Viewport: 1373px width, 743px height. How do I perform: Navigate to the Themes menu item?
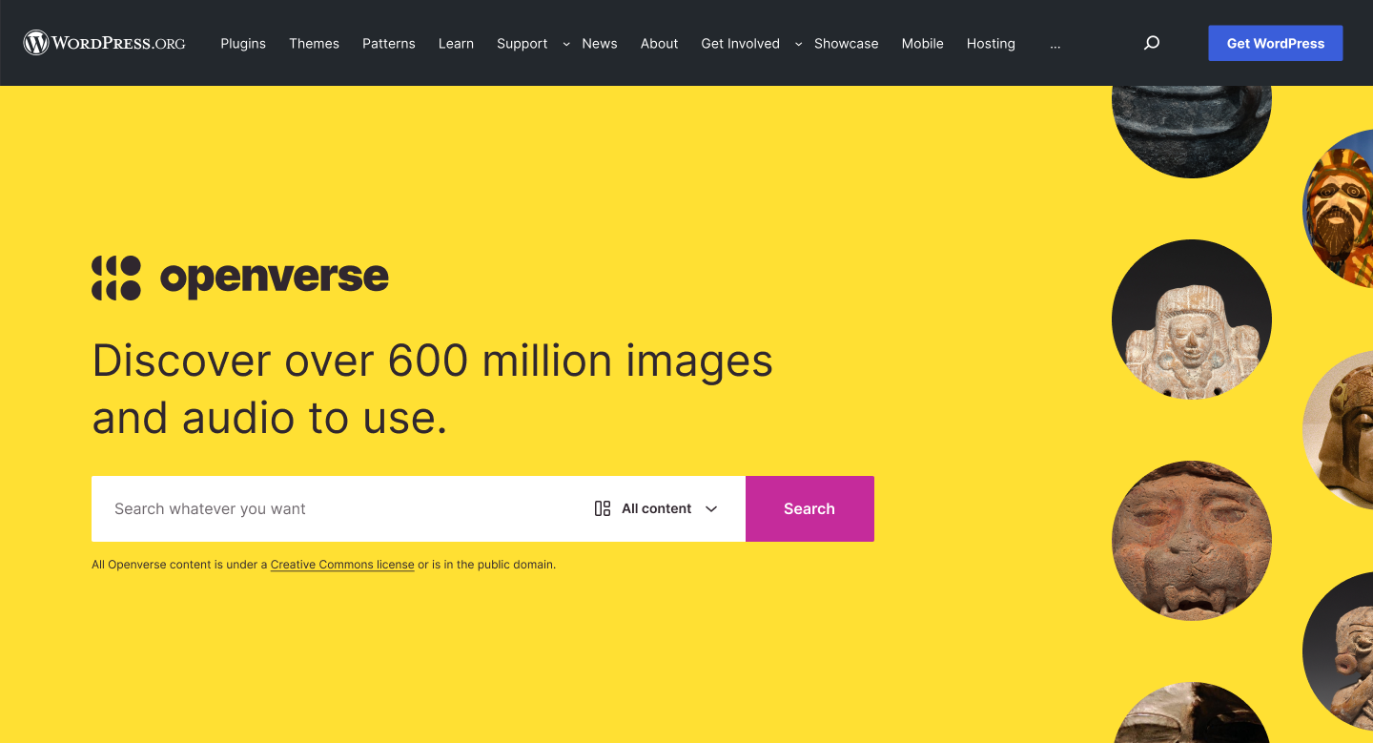pyautogui.click(x=314, y=43)
